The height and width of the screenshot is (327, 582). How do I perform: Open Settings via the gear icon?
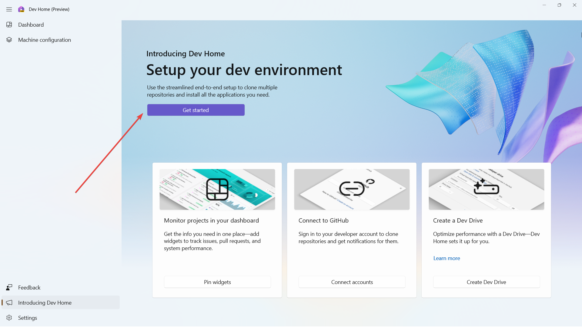[9, 318]
